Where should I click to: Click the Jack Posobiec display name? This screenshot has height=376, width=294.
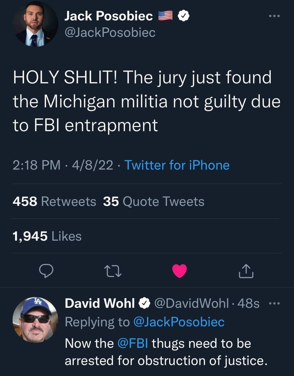(x=109, y=16)
